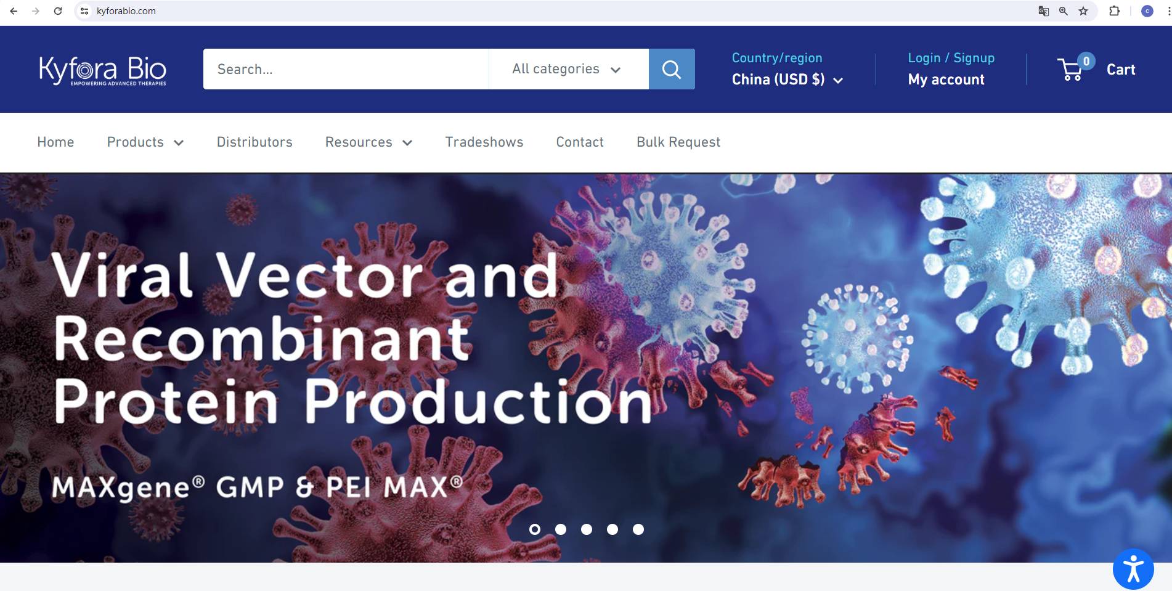Open the Distributors page
Image resolution: width=1172 pixels, height=591 pixels.
[x=254, y=142]
